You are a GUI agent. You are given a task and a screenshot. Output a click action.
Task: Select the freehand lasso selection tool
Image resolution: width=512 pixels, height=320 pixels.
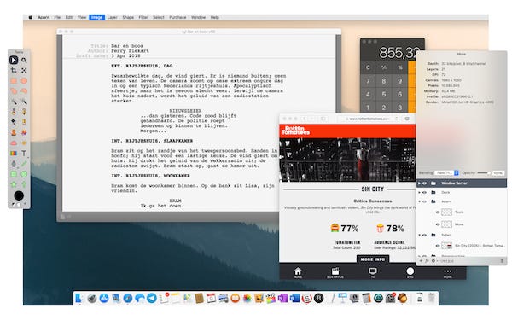click(x=14, y=90)
